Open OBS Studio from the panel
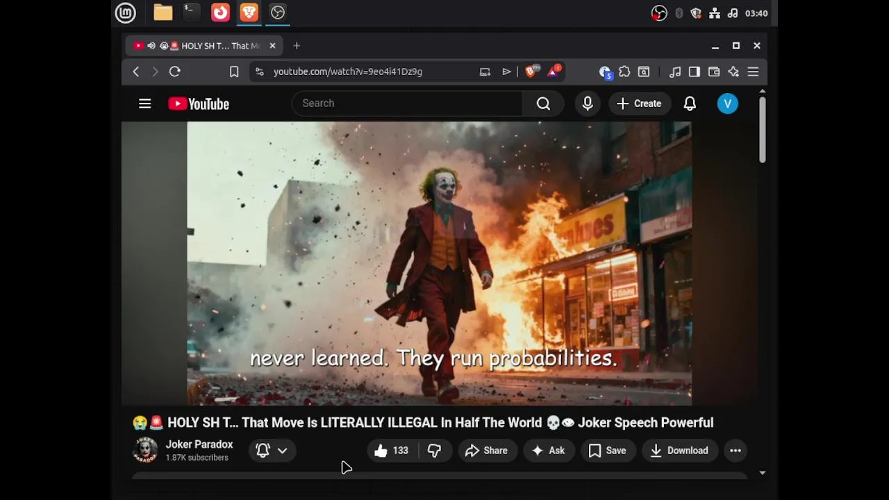Image resolution: width=889 pixels, height=500 pixels. click(278, 12)
